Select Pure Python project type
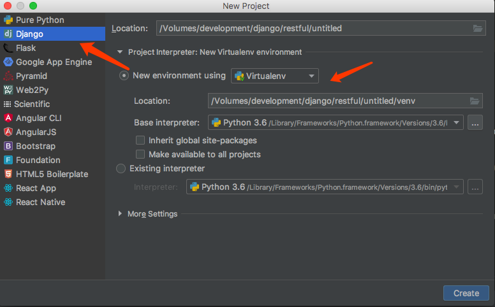 52,20
